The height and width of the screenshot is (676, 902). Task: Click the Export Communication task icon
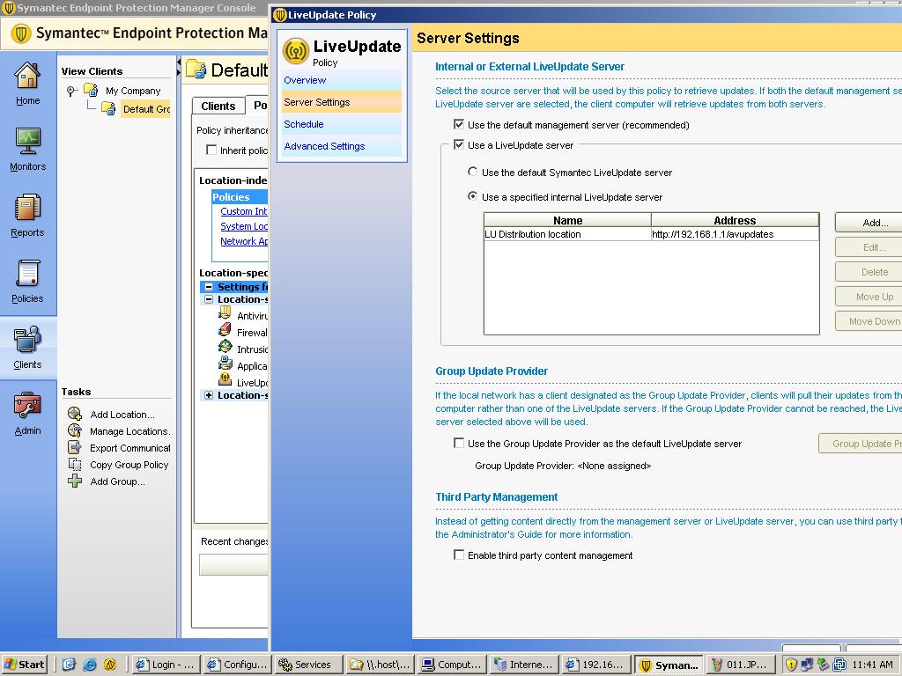pos(75,447)
